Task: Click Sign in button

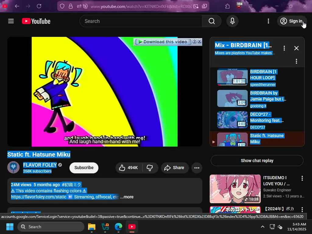Action: click(292, 21)
